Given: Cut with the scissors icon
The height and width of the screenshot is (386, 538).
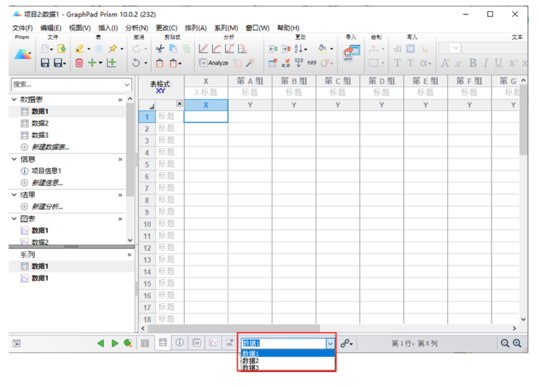Looking at the screenshot, I should pos(160,49).
